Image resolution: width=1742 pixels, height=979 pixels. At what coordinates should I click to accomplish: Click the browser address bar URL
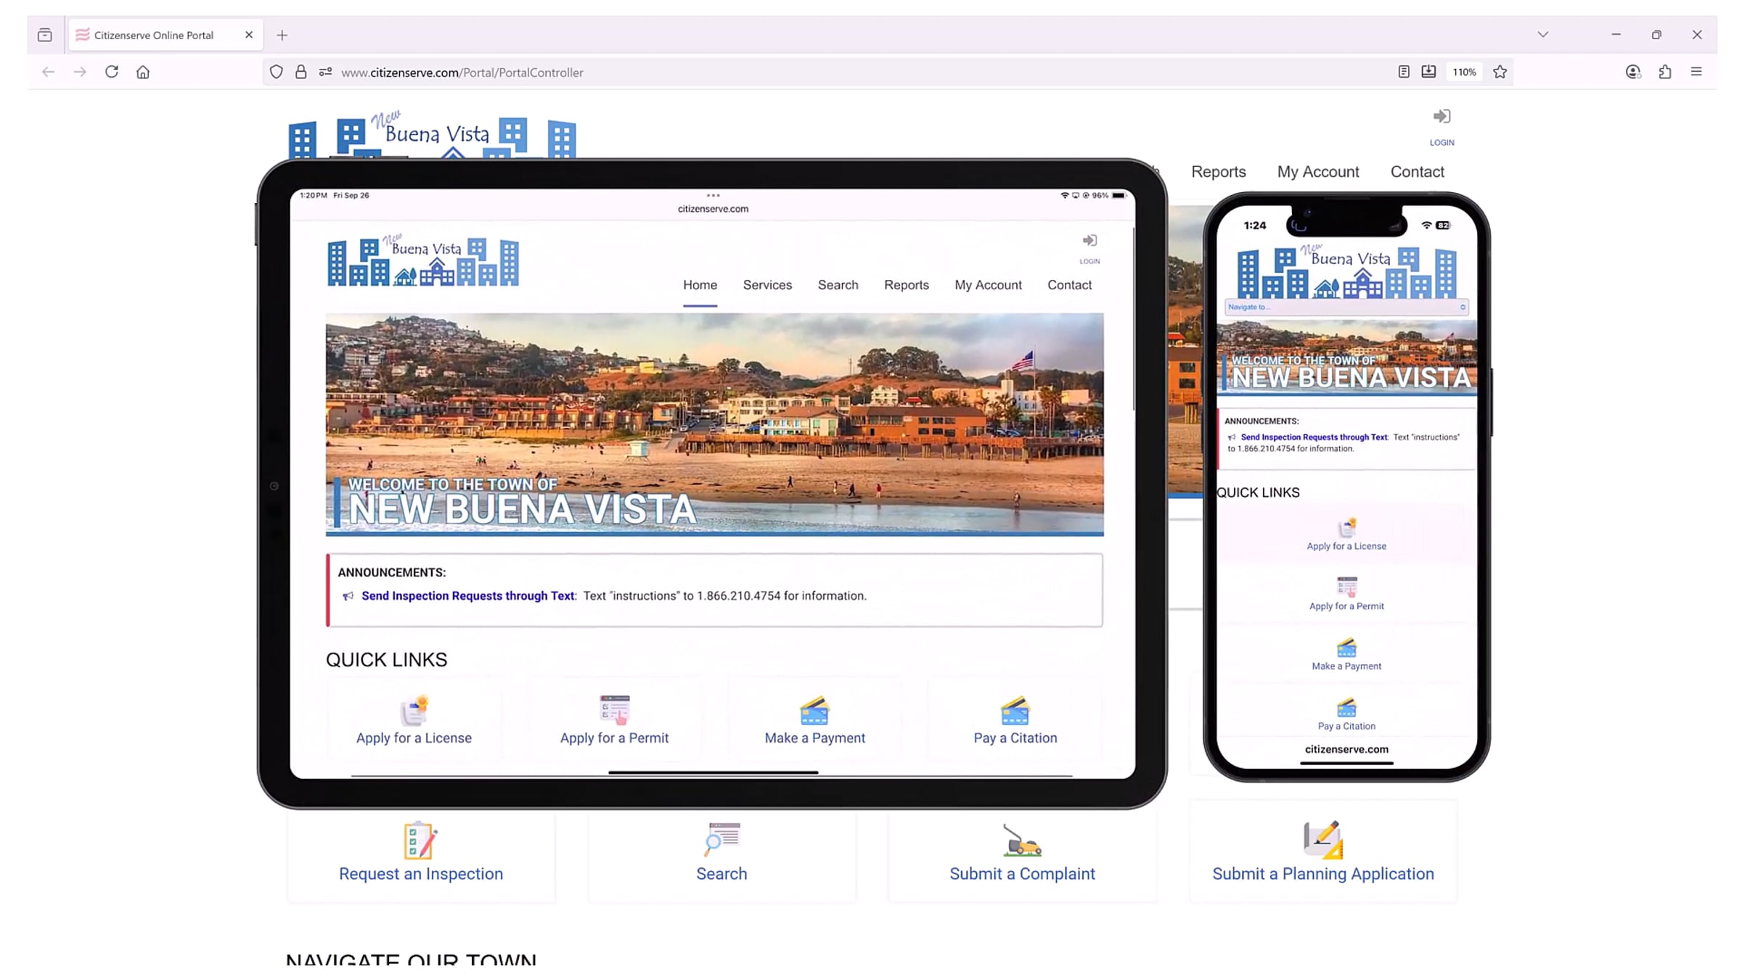point(462,73)
